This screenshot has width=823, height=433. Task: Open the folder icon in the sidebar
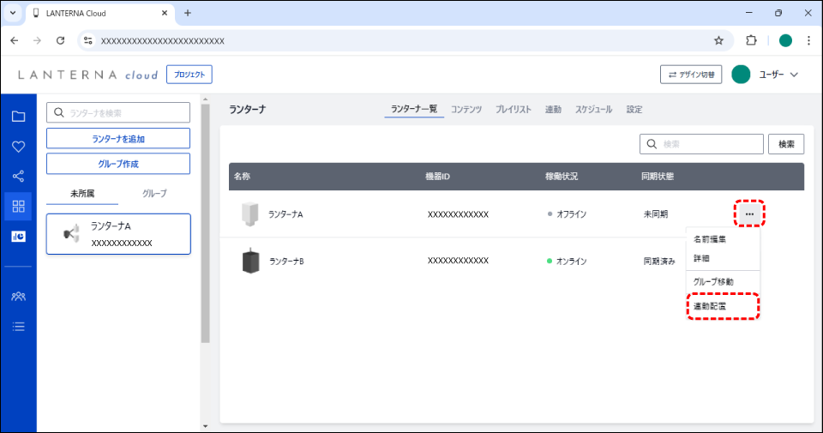tap(18, 117)
